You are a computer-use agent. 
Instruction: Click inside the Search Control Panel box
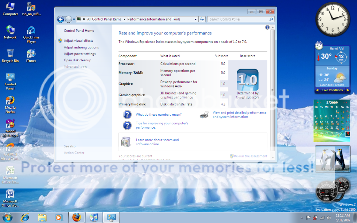(x=237, y=19)
